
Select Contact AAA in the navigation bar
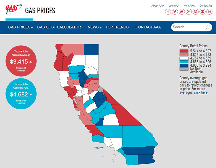coord(148,27)
